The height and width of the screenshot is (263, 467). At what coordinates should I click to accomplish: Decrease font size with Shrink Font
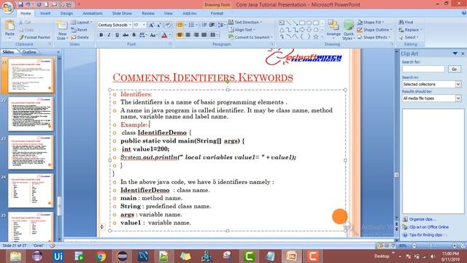pos(159,25)
